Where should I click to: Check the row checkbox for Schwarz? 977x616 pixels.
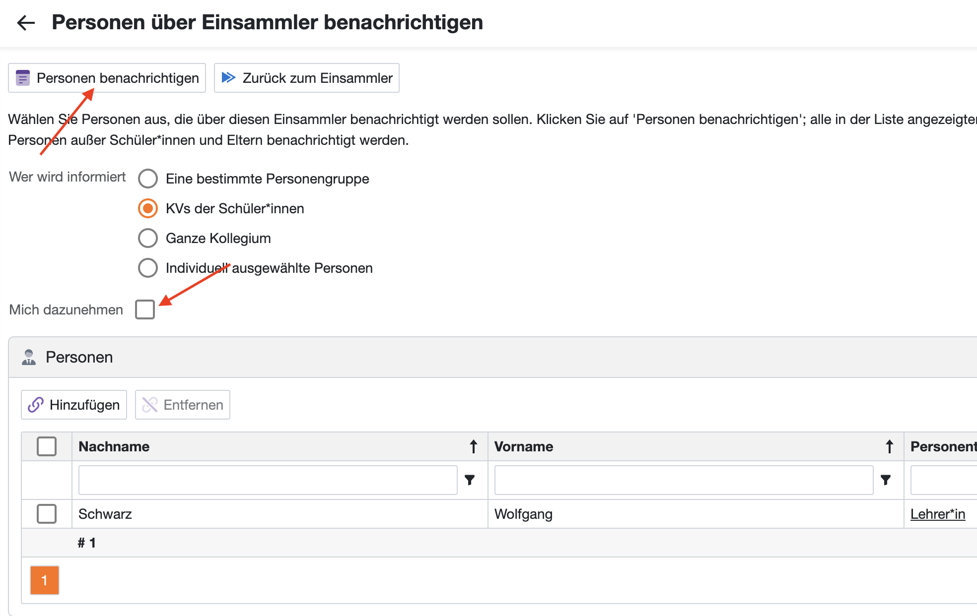point(47,514)
